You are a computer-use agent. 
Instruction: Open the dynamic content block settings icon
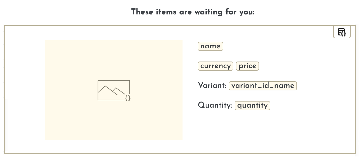342,32
